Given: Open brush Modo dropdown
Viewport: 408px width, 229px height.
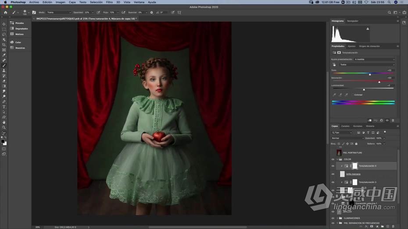Looking at the screenshot, I should coord(59,12).
